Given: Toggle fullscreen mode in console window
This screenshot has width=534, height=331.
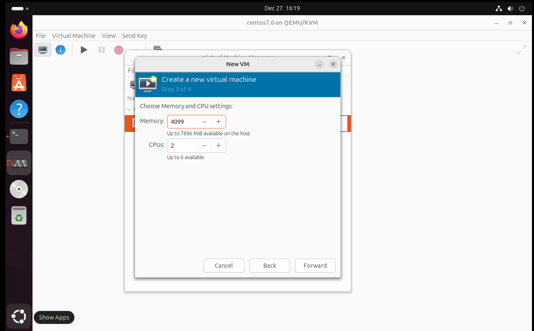Looking at the screenshot, I should [521, 50].
